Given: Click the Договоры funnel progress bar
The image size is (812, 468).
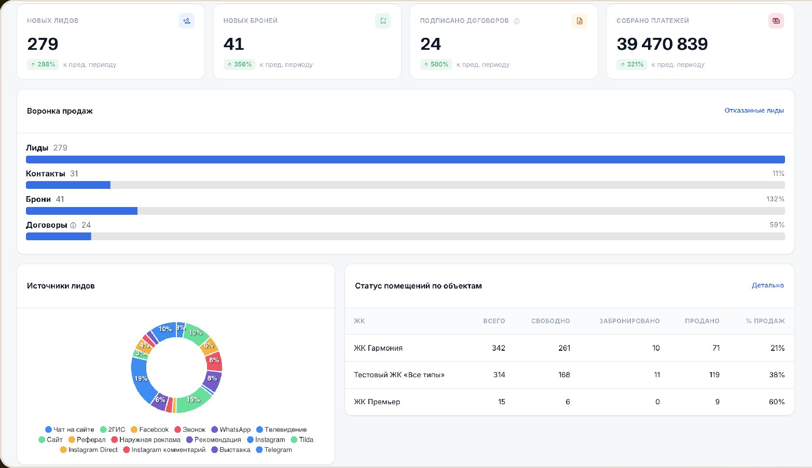Looking at the screenshot, I should (405, 237).
